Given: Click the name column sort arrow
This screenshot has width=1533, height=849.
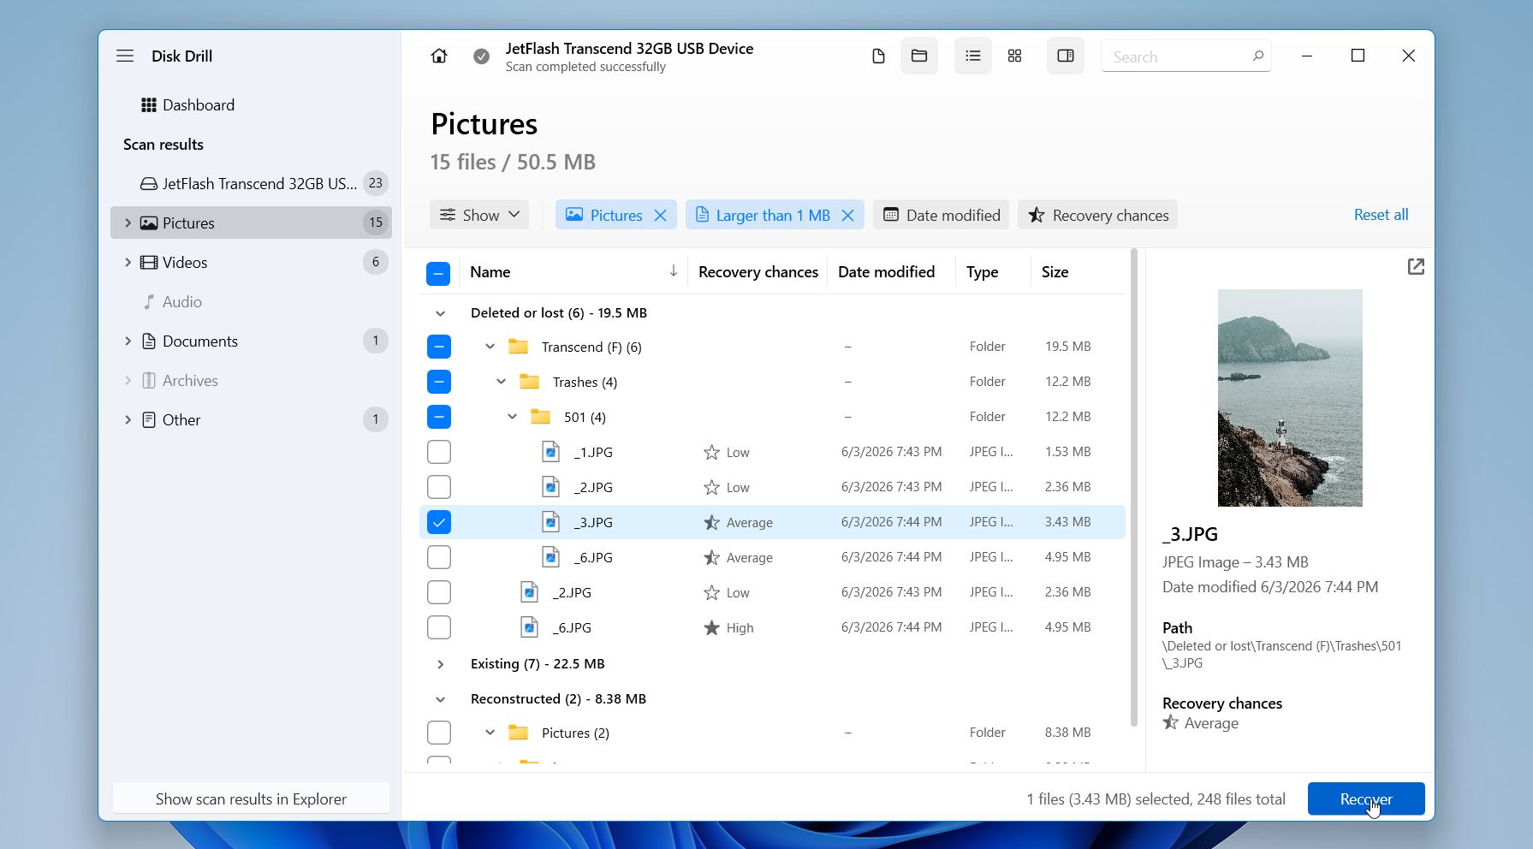Looking at the screenshot, I should point(674,271).
